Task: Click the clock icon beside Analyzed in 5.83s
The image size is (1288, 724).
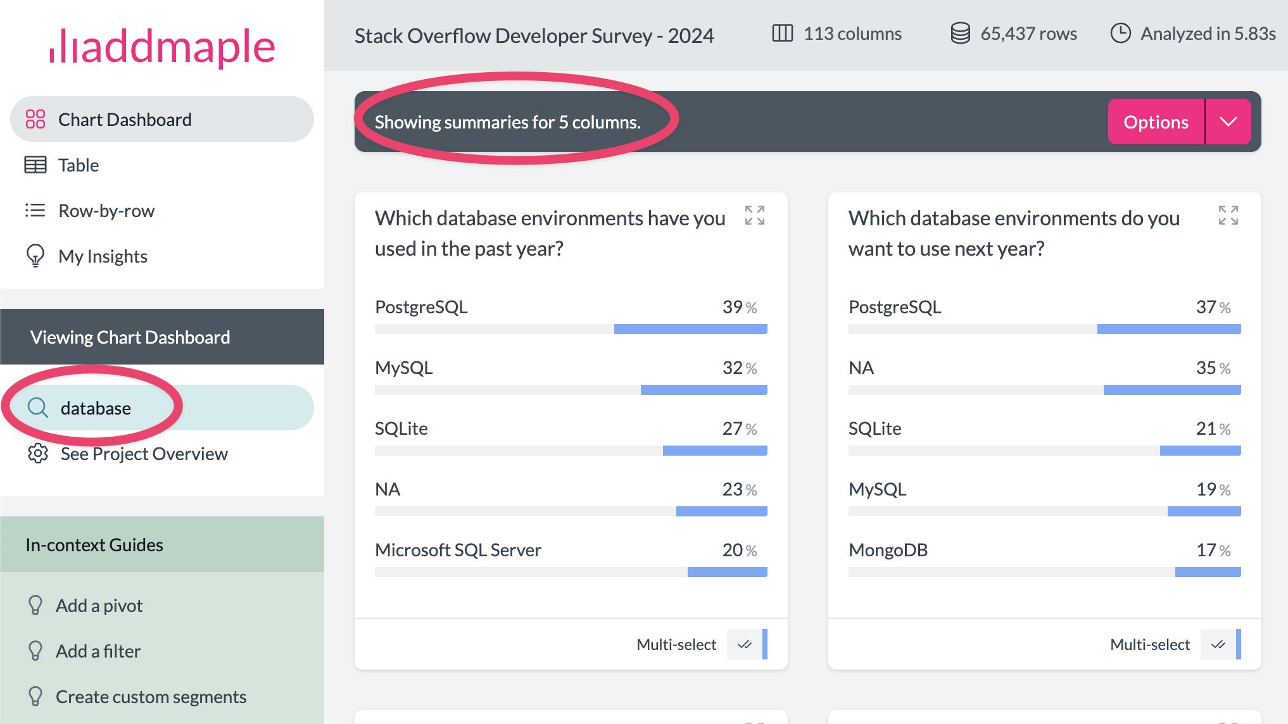Action: tap(1121, 34)
